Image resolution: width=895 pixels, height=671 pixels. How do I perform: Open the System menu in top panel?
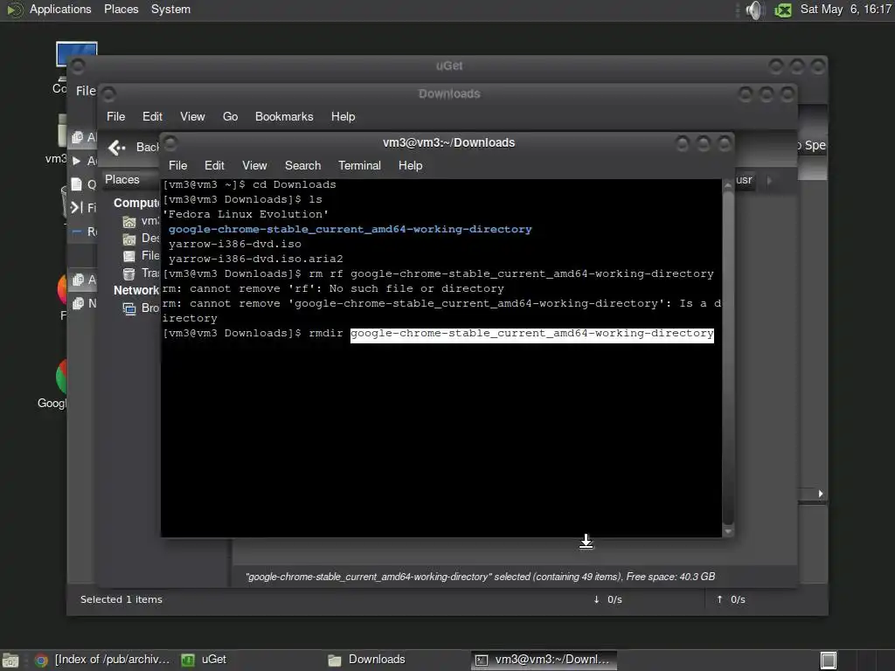pos(170,9)
